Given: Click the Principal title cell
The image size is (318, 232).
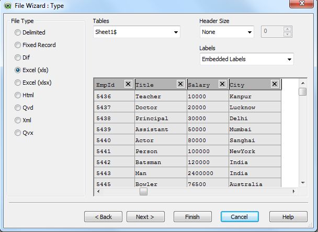Looking at the screenshot, I should point(161,118).
